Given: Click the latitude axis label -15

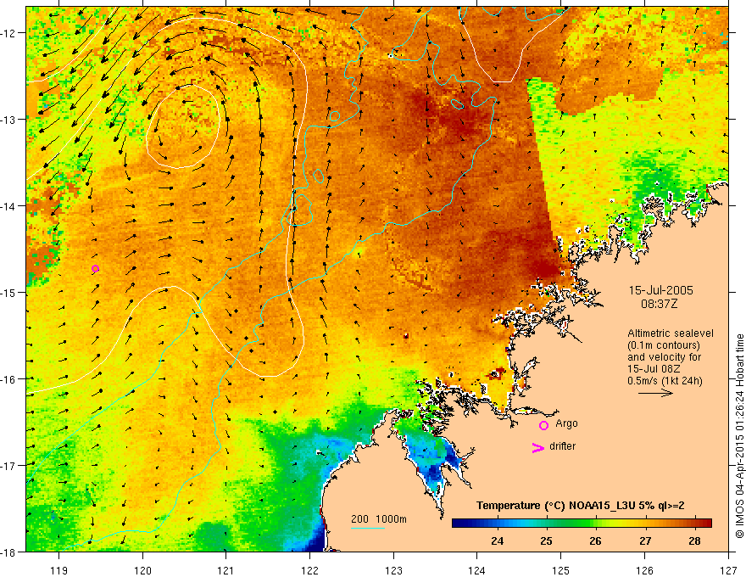Looking at the screenshot, I should tap(8, 292).
